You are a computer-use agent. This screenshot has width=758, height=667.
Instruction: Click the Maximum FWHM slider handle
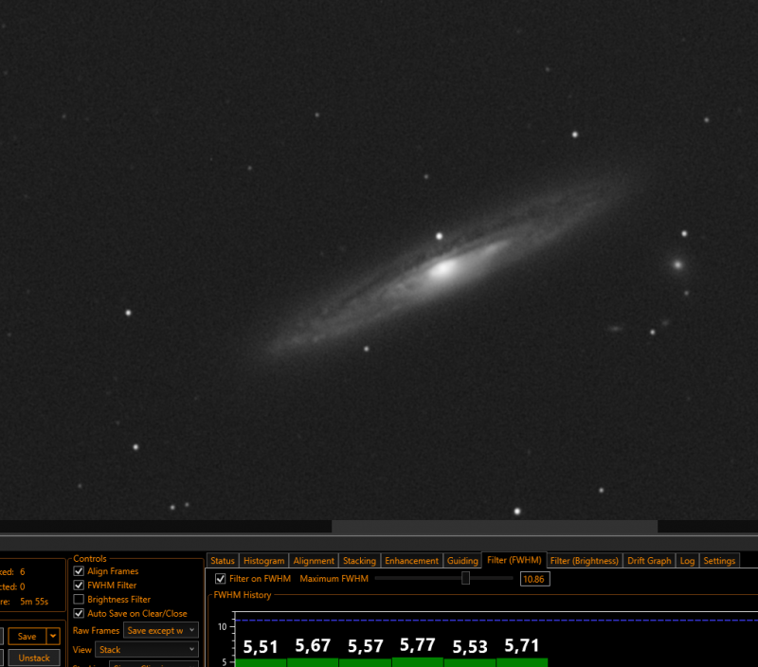click(x=465, y=578)
